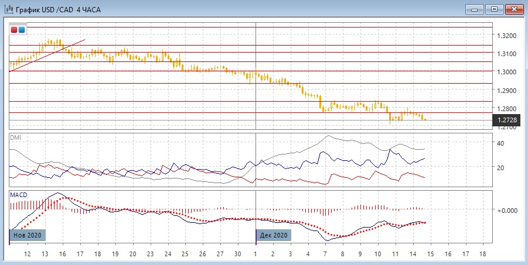Click the Дек 2020 month marker
The width and height of the screenshot is (528, 265).
point(273,235)
